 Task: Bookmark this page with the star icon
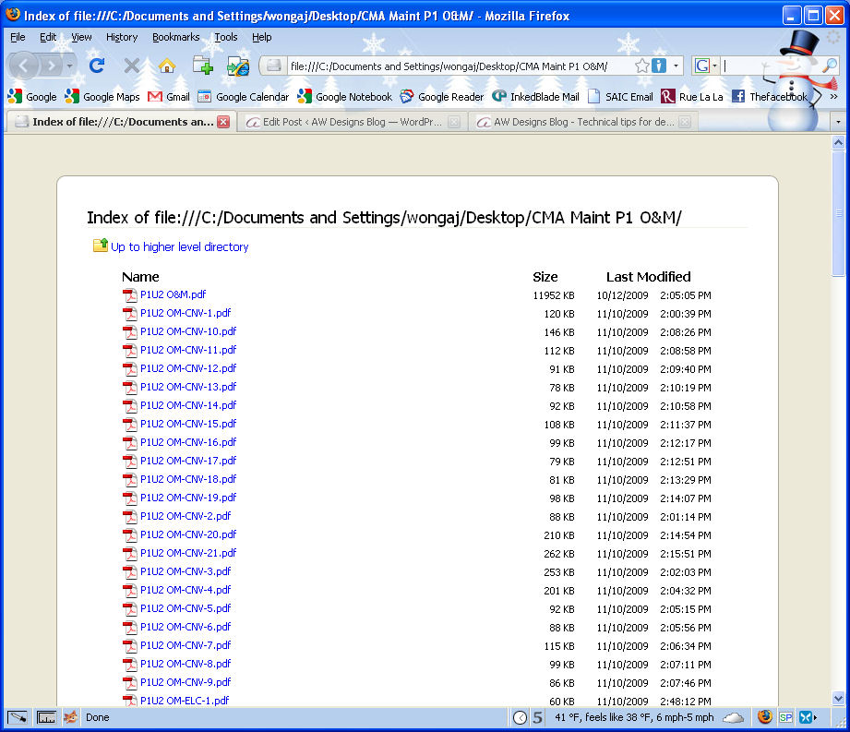(x=641, y=66)
